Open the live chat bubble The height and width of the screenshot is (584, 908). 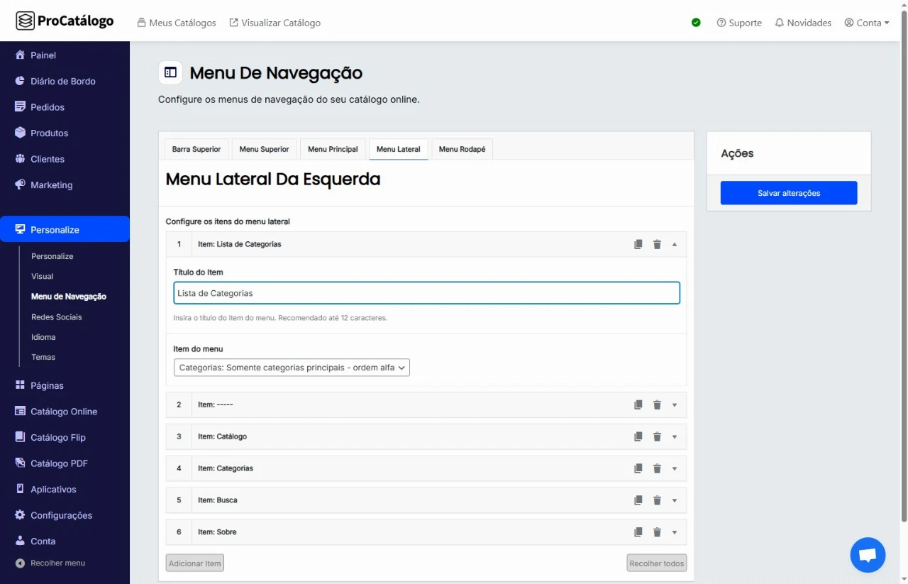(x=868, y=555)
